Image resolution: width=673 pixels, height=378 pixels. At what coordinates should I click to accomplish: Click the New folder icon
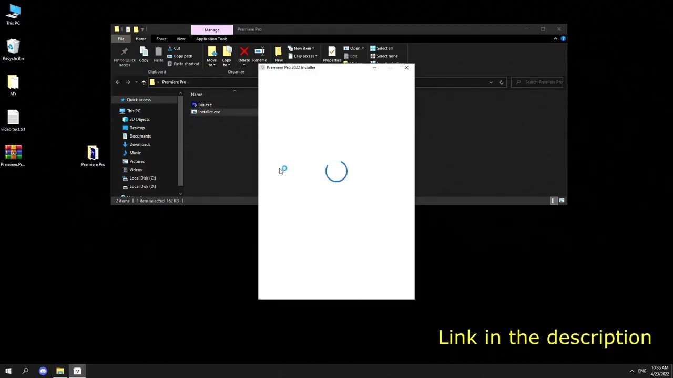(x=279, y=51)
